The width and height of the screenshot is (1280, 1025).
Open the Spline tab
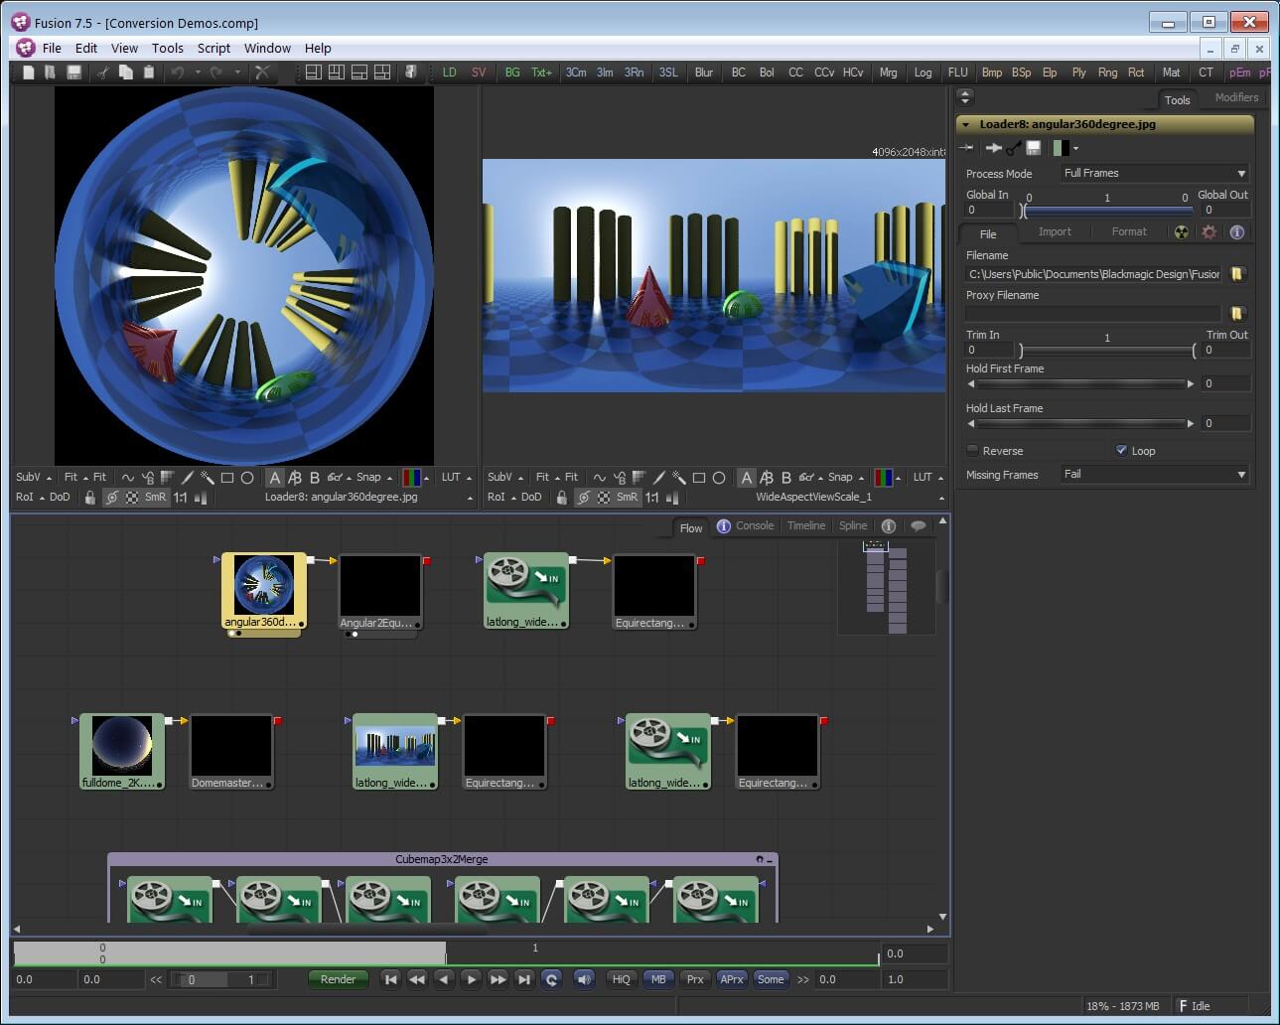coord(853,525)
